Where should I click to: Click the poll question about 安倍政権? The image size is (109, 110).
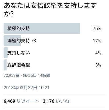[50, 10]
